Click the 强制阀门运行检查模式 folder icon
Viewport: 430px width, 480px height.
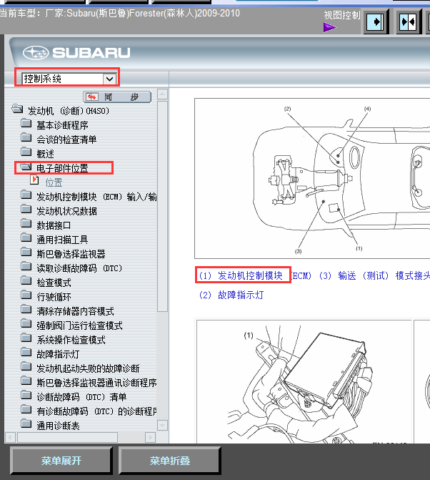pyautogui.click(x=26, y=323)
